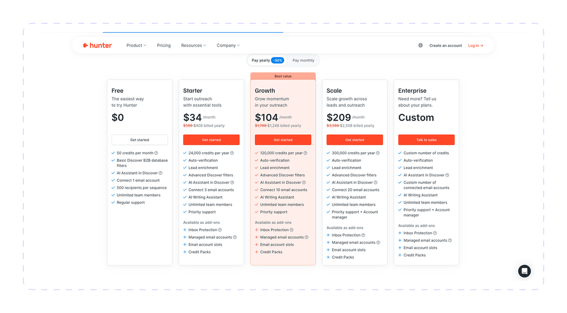Expand the Resources menu
The image size is (567, 313).
pos(193,45)
